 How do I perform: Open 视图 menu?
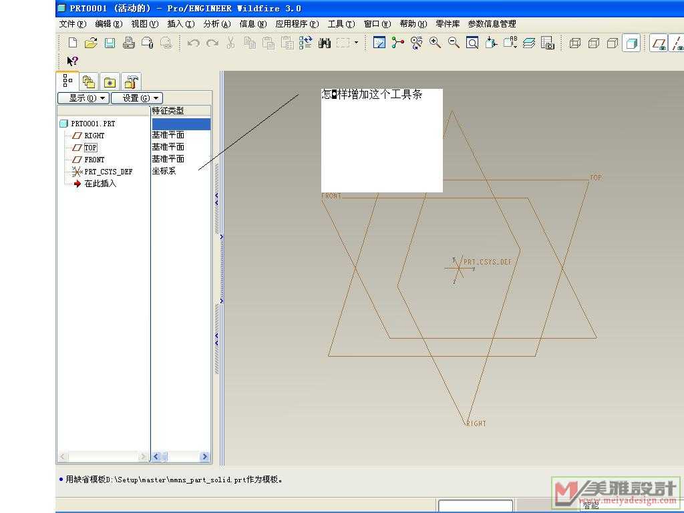[x=145, y=24]
